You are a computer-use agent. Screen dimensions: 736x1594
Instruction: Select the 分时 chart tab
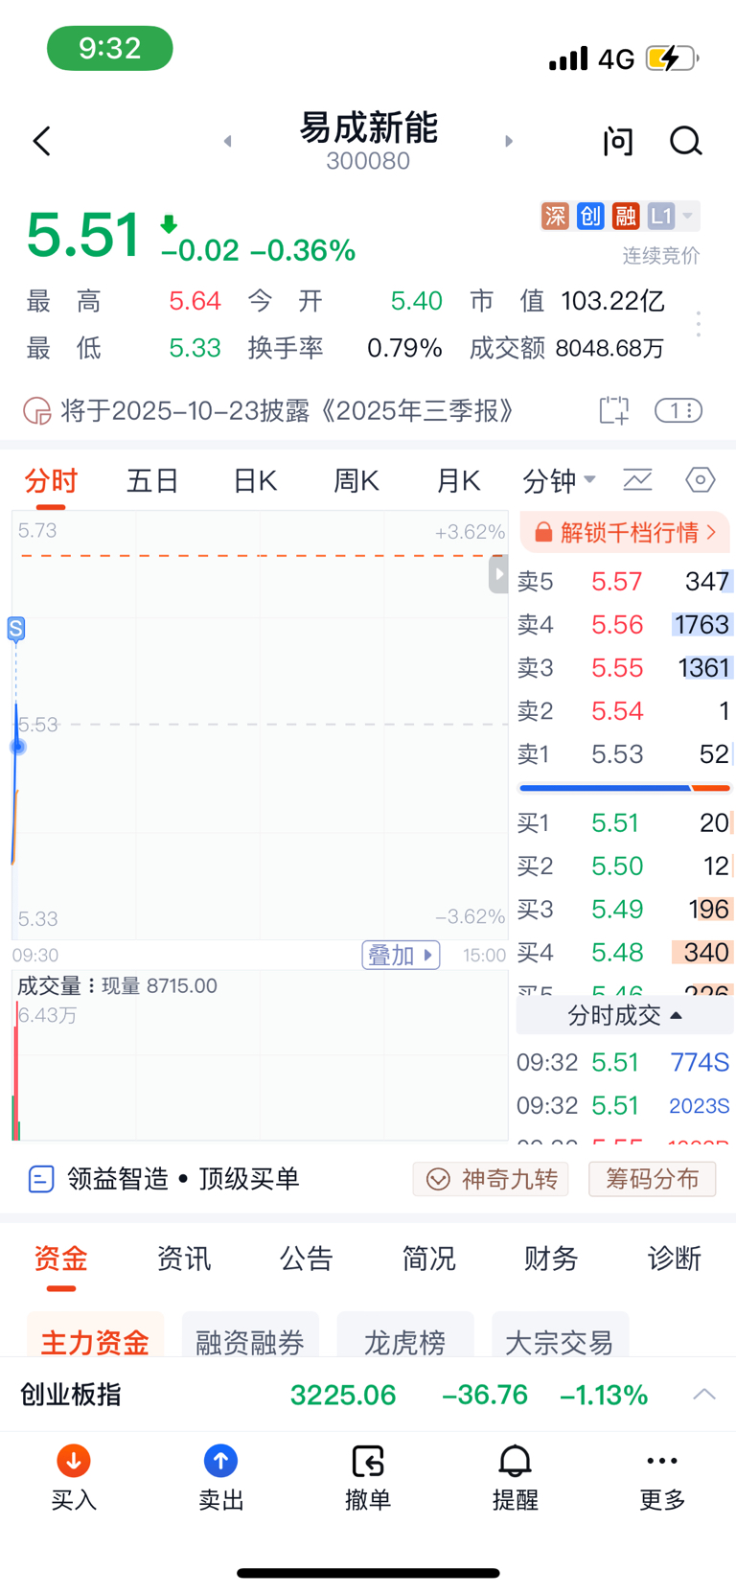[51, 480]
